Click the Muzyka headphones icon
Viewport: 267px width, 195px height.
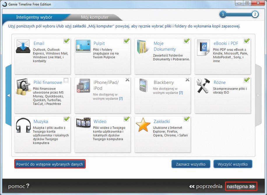pyautogui.click(x=23, y=125)
